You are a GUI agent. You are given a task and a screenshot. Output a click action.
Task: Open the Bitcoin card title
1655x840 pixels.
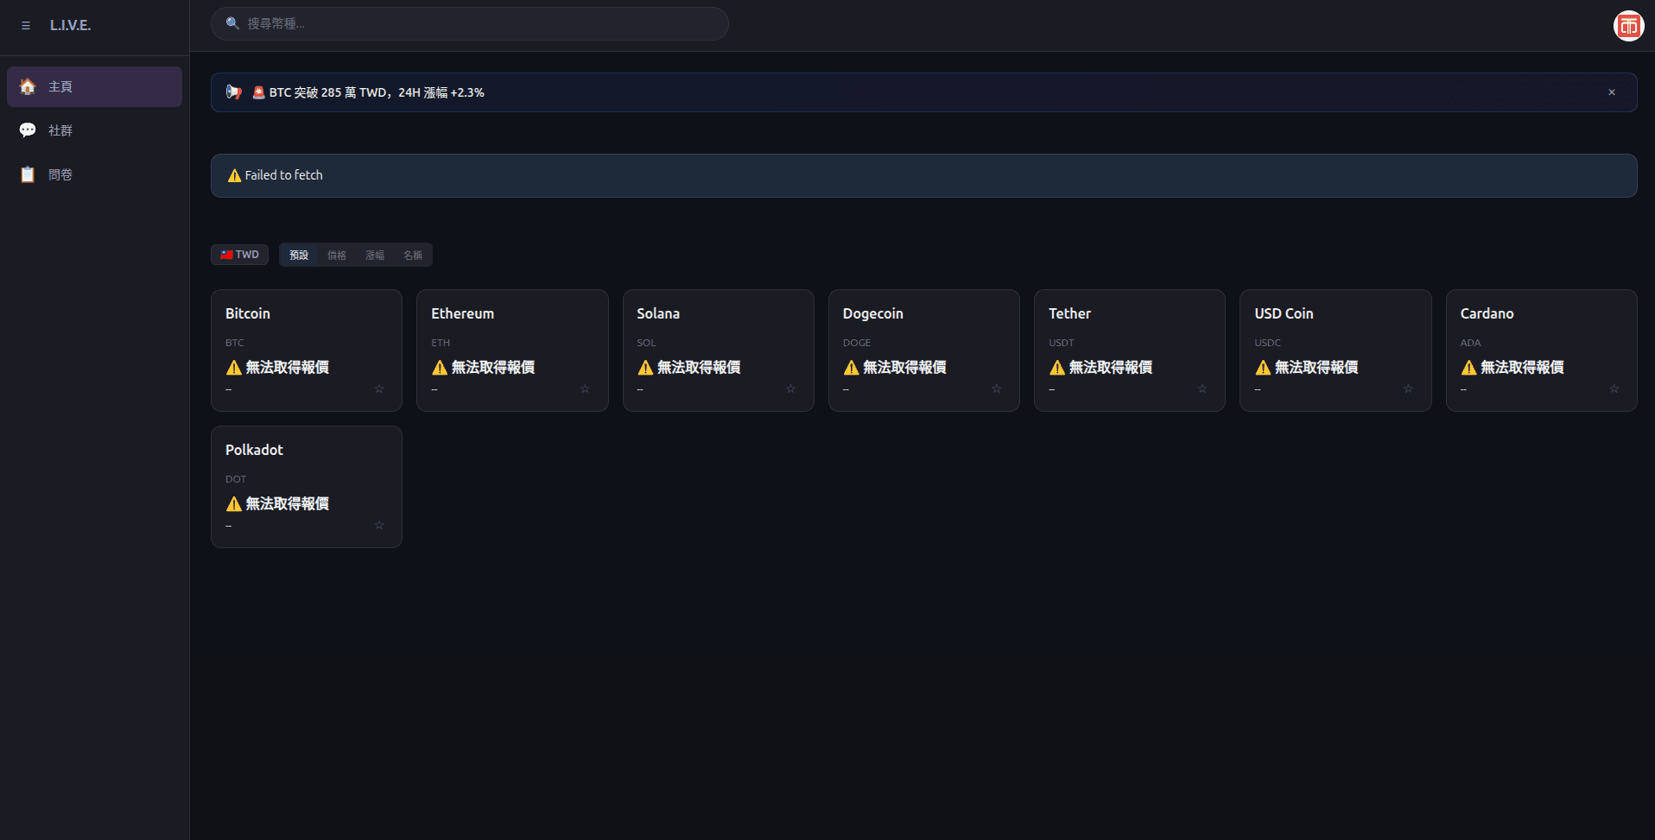(x=248, y=313)
